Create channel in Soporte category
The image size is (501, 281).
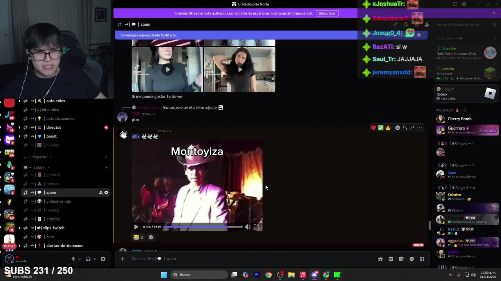tap(106, 157)
